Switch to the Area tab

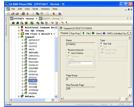96,34
